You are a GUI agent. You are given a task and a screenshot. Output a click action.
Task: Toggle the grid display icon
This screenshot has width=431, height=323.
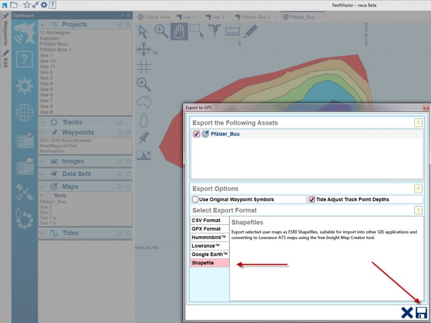[x=143, y=67]
